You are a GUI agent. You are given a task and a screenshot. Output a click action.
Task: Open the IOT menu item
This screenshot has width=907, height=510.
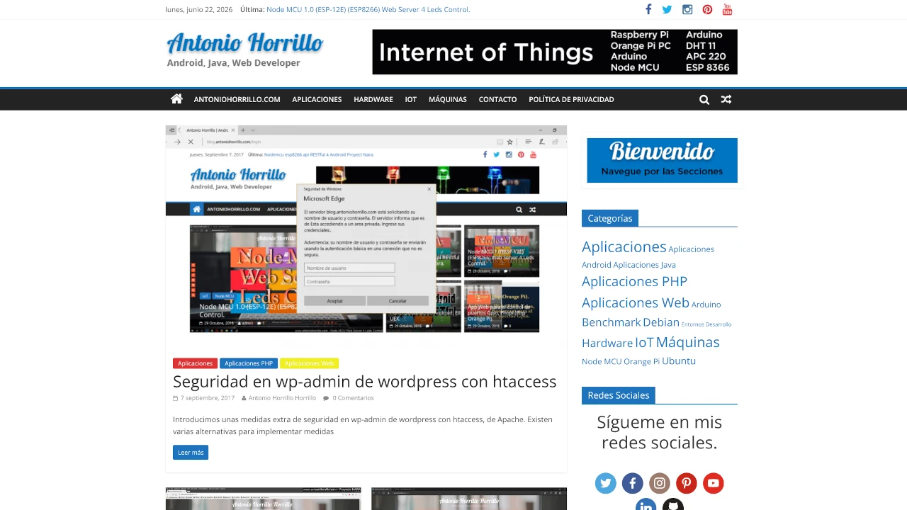pyautogui.click(x=411, y=99)
